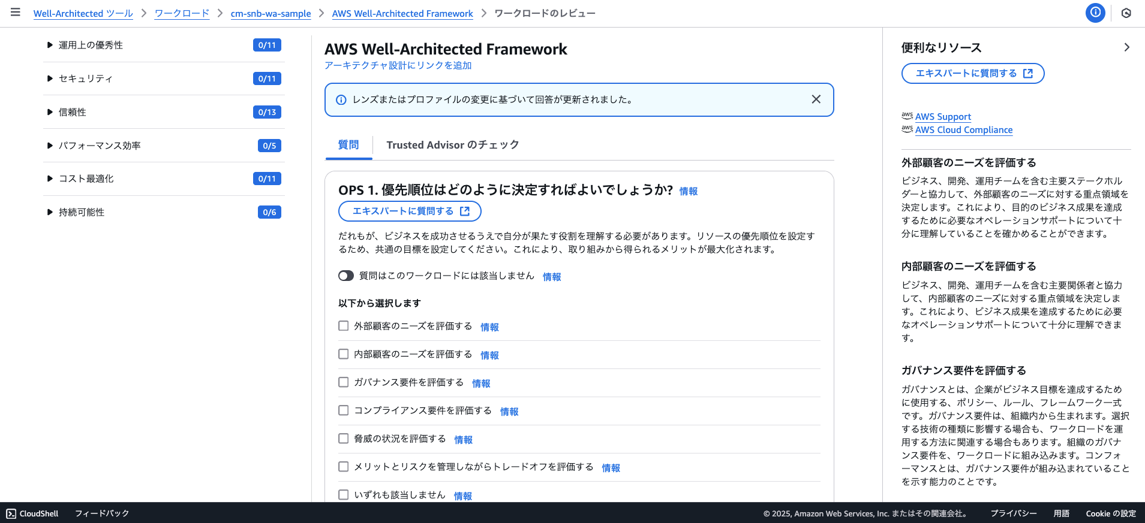Check 内部顧客のニーズを評価する option

344,354
